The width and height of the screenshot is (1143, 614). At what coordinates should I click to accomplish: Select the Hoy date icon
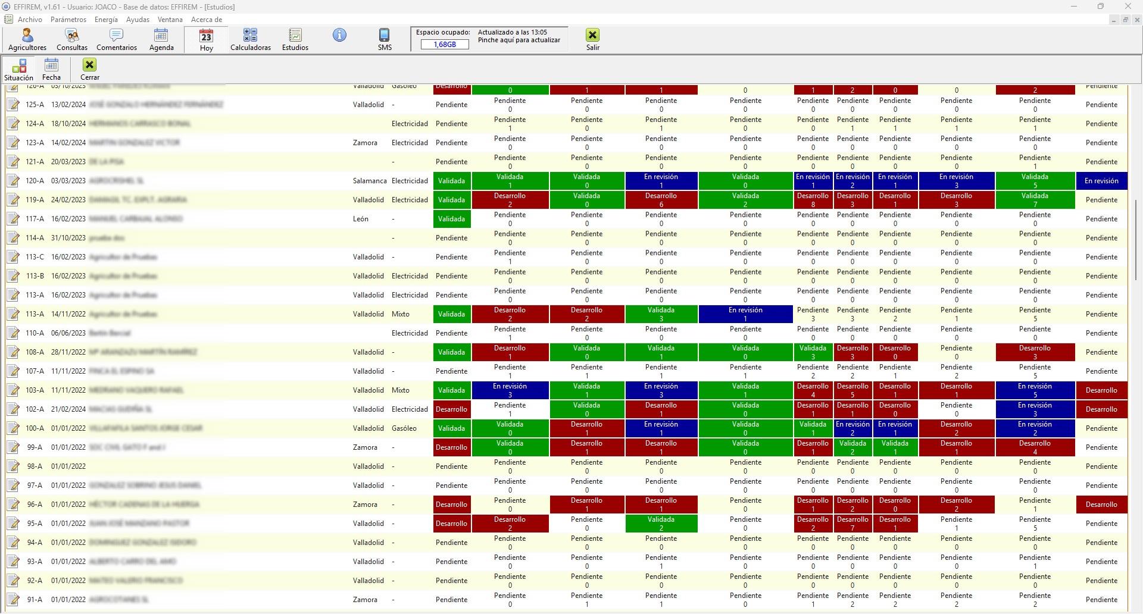(207, 40)
